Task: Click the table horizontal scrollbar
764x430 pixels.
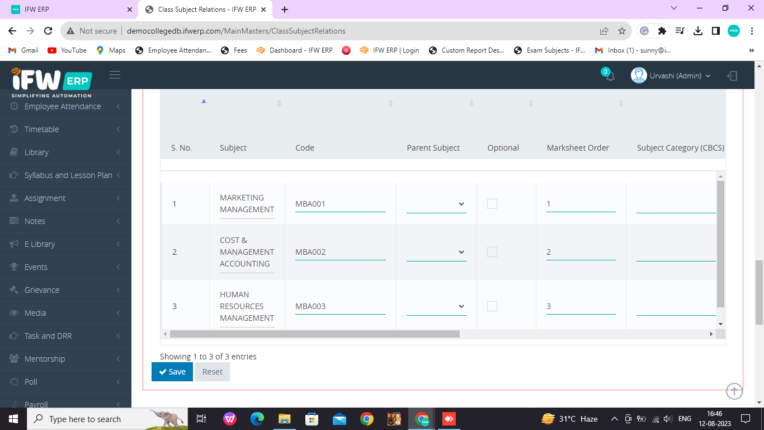Action: [x=314, y=334]
